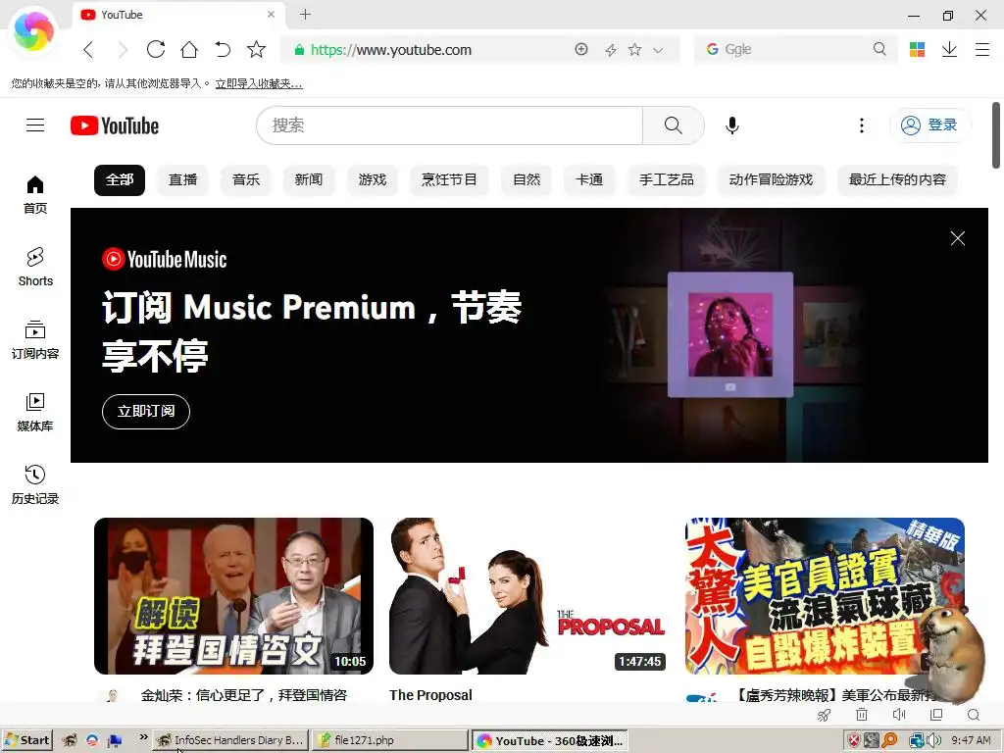This screenshot has height=753, width=1004.
Task: Select the 新闻 filter chip
Action: coord(309,180)
